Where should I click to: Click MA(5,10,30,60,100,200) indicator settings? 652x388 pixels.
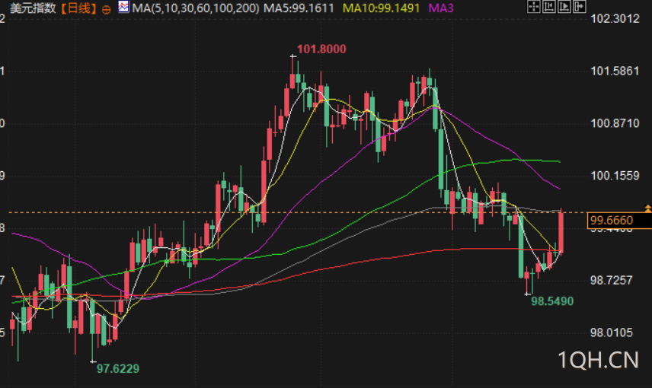(x=196, y=8)
